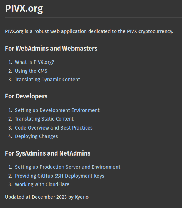The image size is (182, 208).
Task: Open Providing GitHub SSH Deployment Keys
Action: point(60,176)
